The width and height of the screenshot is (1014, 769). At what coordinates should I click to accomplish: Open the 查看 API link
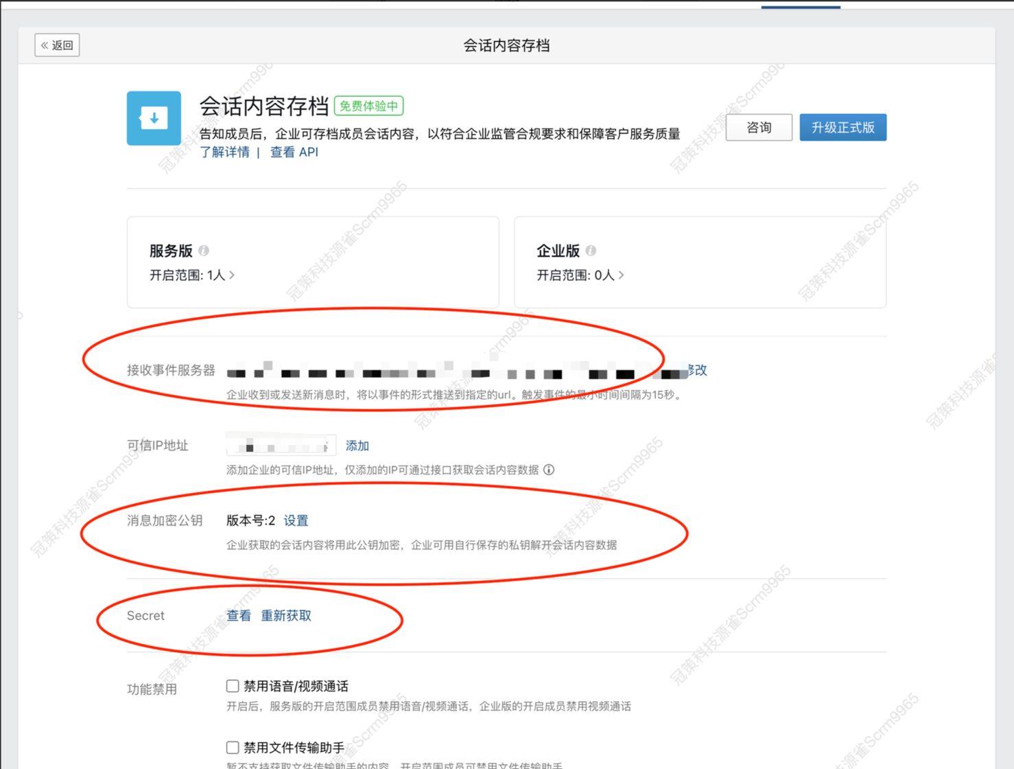pos(294,152)
